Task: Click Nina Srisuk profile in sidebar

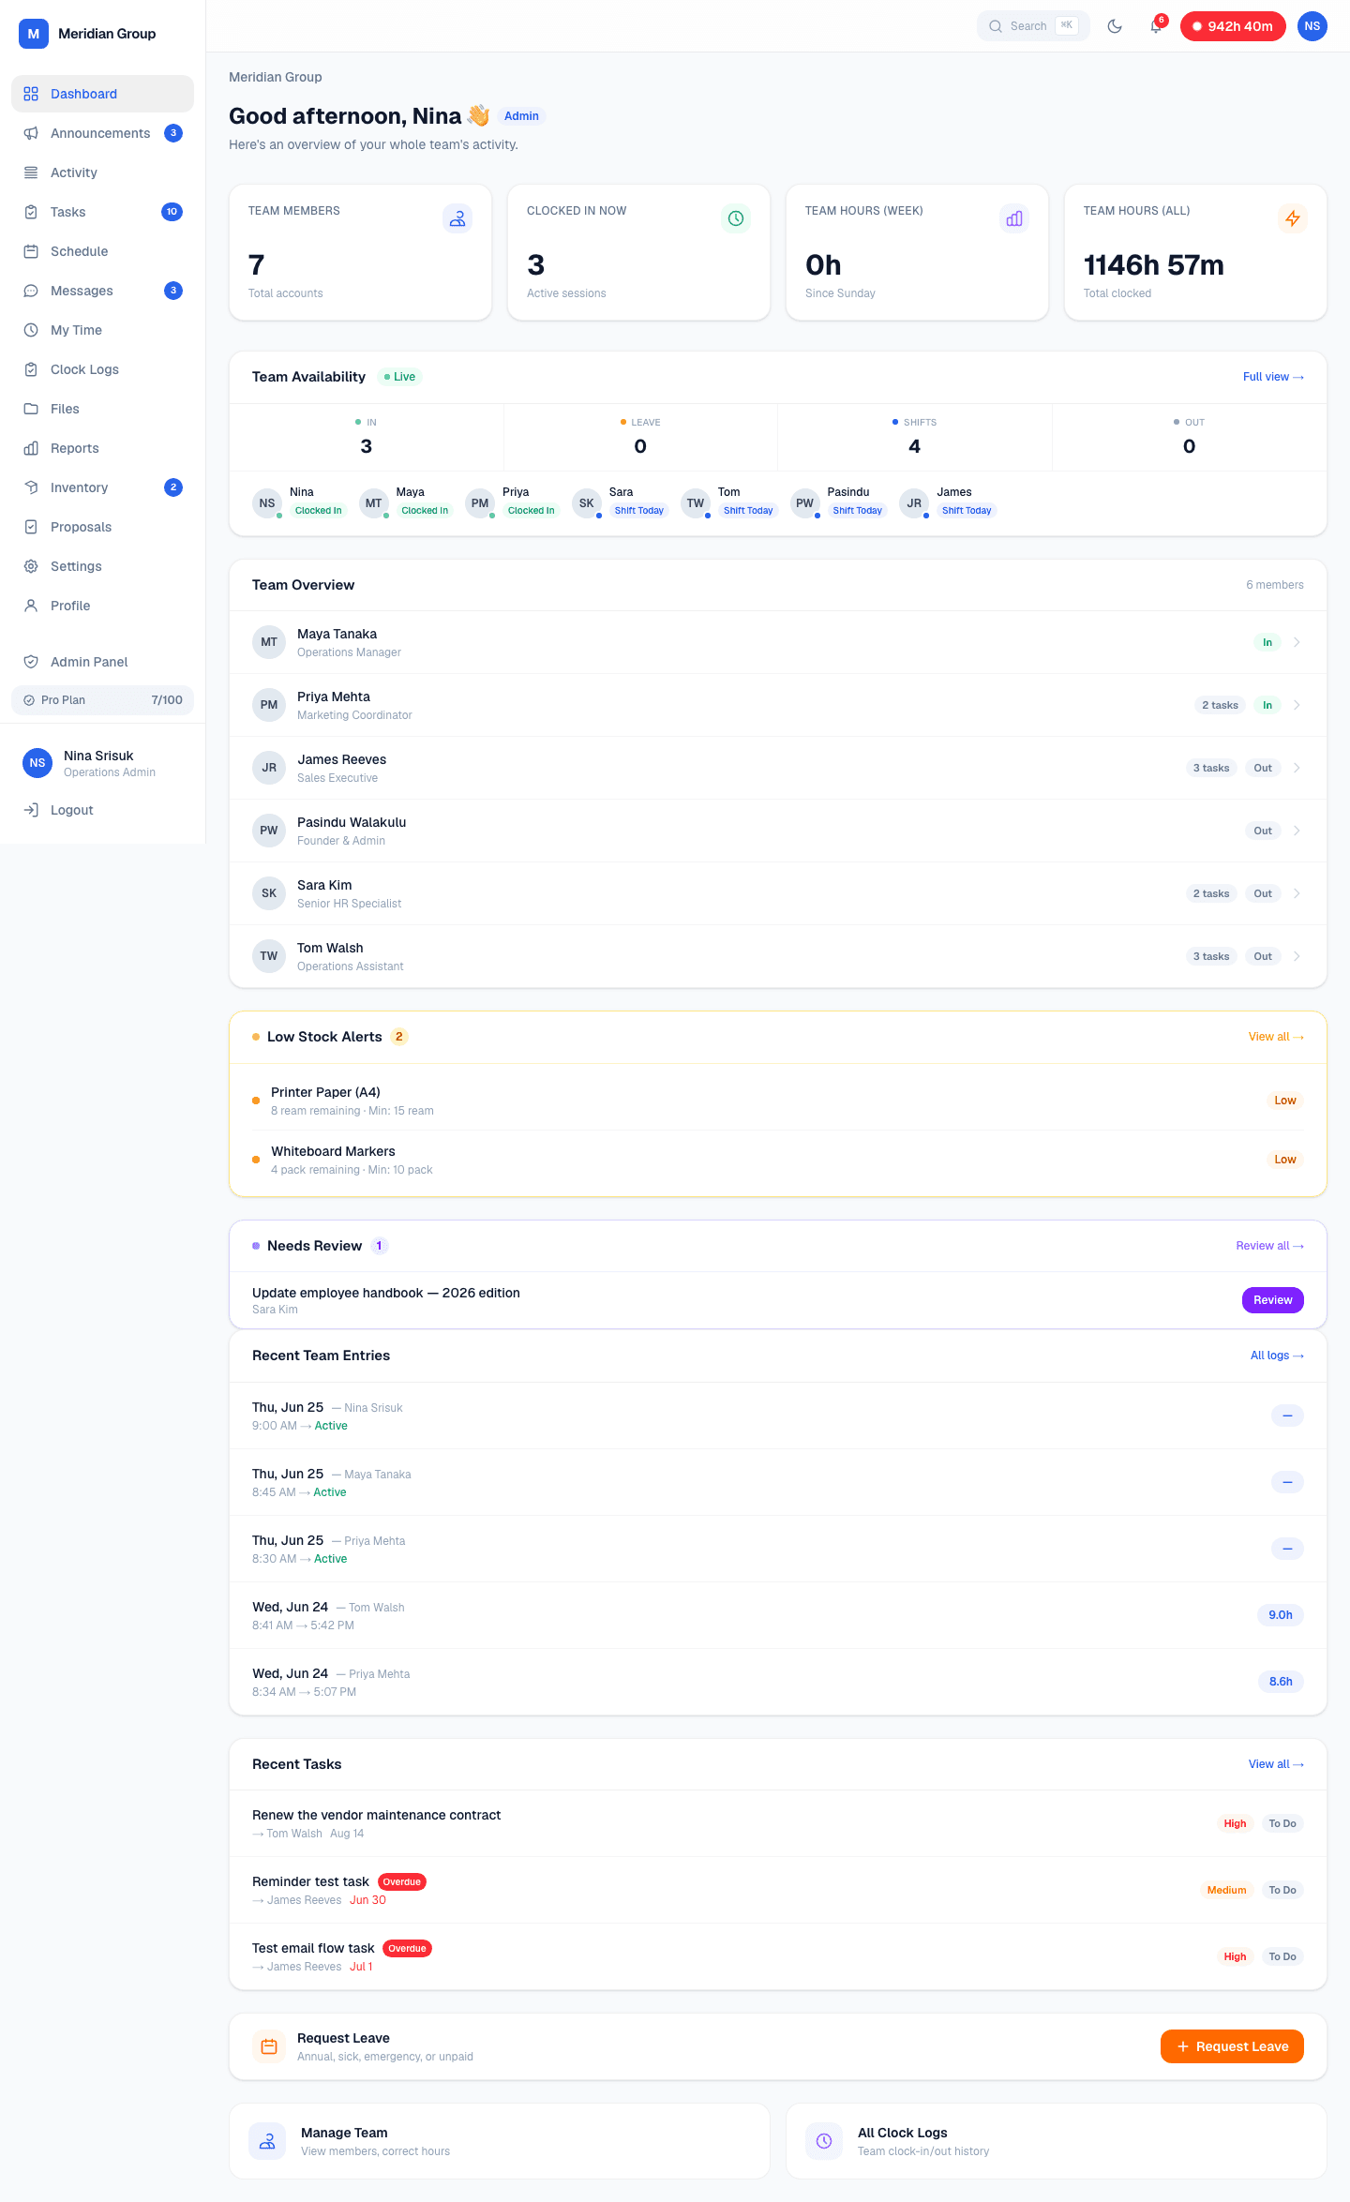Action: [102, 763]
